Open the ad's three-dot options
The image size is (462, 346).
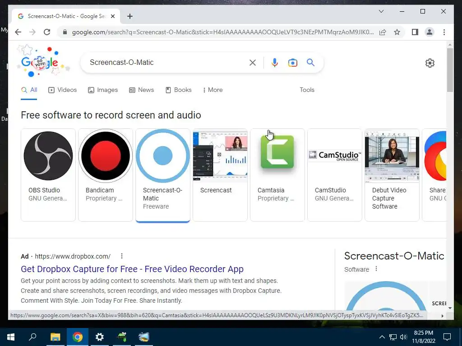point(122,256)
